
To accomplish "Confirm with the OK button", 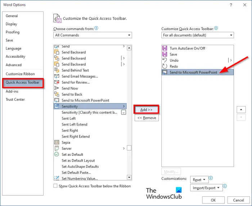I will (213, 200).
